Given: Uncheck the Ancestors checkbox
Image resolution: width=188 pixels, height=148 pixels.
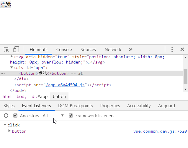Looking at the screenshot, I should [15, 116].
